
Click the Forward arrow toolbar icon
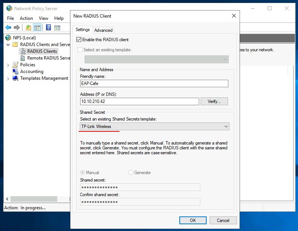tap(17, 28)
